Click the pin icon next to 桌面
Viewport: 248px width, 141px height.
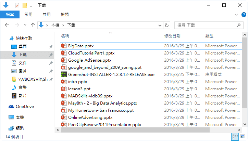(51, 47)
